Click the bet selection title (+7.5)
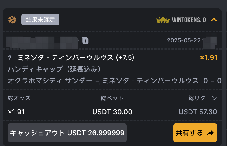 [x=76, y=58]
